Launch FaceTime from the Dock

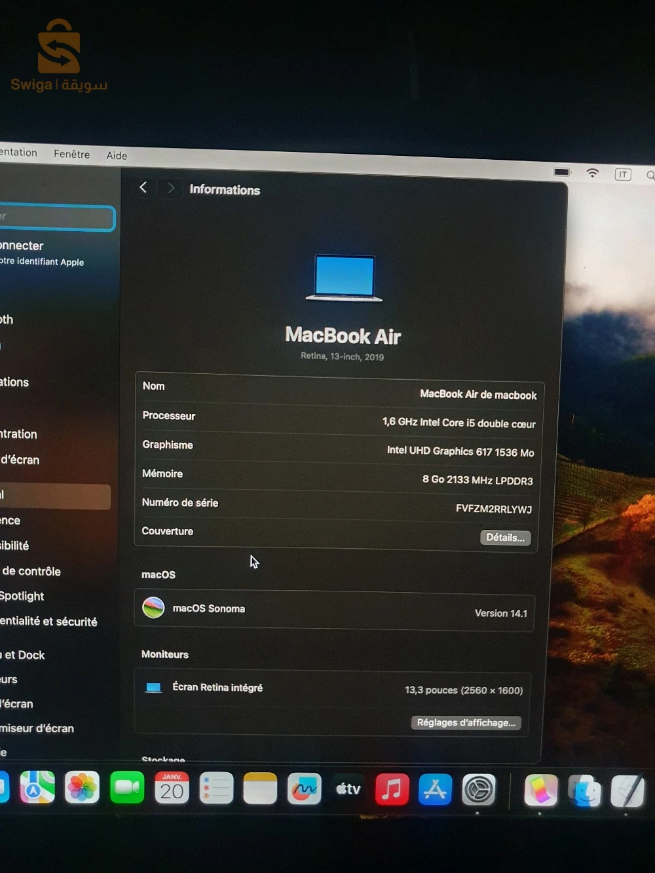click(x=127, y=788)
